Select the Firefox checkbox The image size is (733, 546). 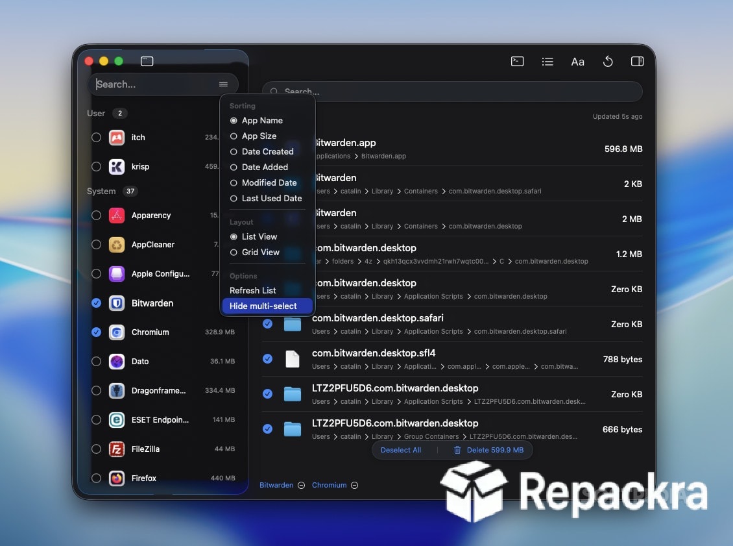coord(96,478)
